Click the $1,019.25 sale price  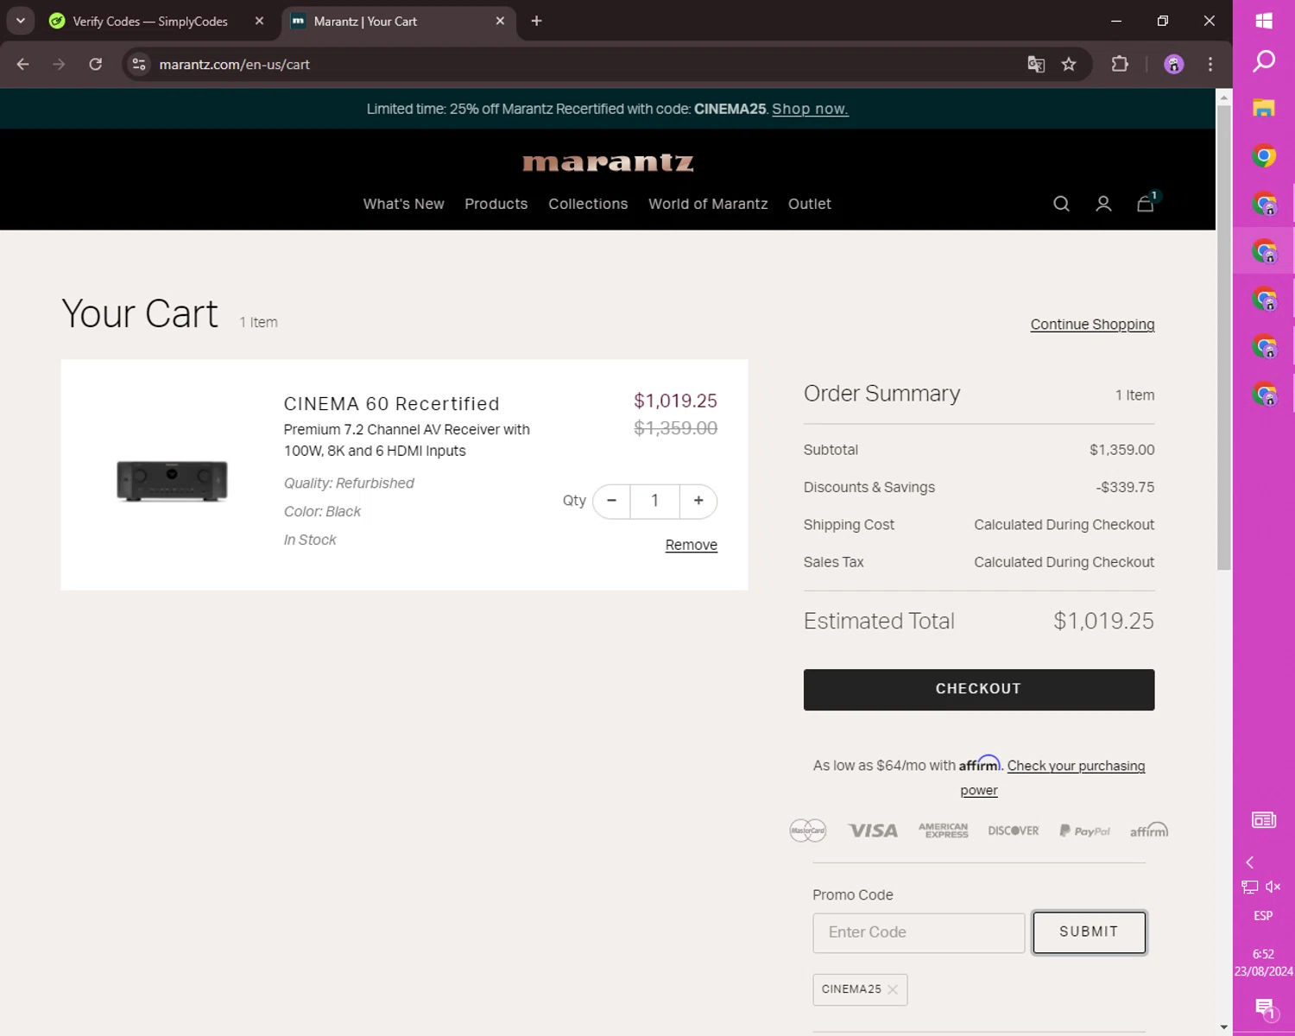point(675,401)
